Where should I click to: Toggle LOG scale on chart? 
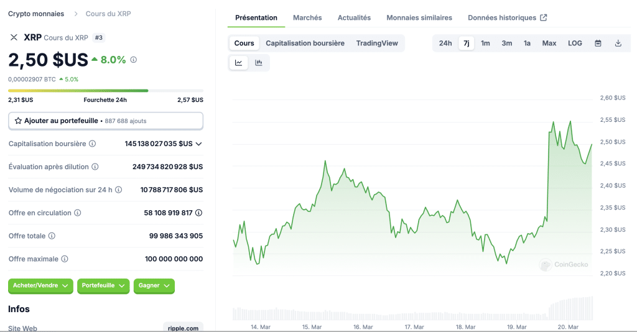tap(575, 43)
